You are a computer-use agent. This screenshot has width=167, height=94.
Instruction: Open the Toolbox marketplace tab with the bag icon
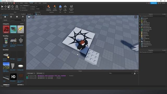click(x=5, y=17)
